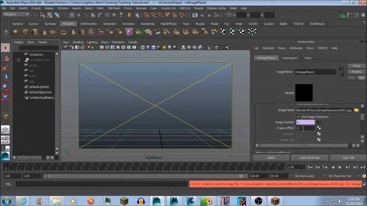Open the Create UVs menu

[x=168, y=8]
